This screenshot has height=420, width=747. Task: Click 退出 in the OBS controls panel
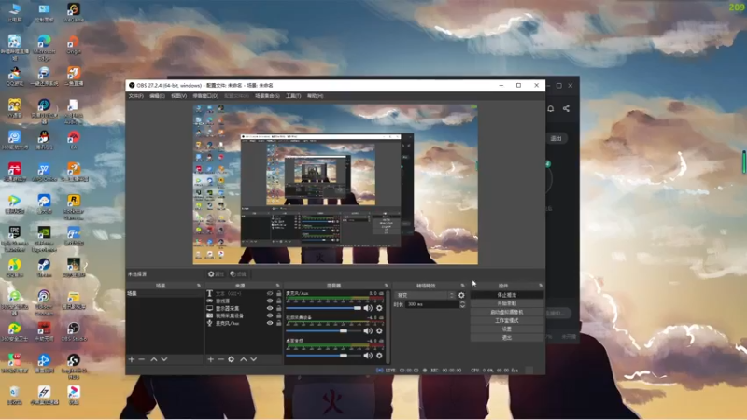tap(507, 338)
